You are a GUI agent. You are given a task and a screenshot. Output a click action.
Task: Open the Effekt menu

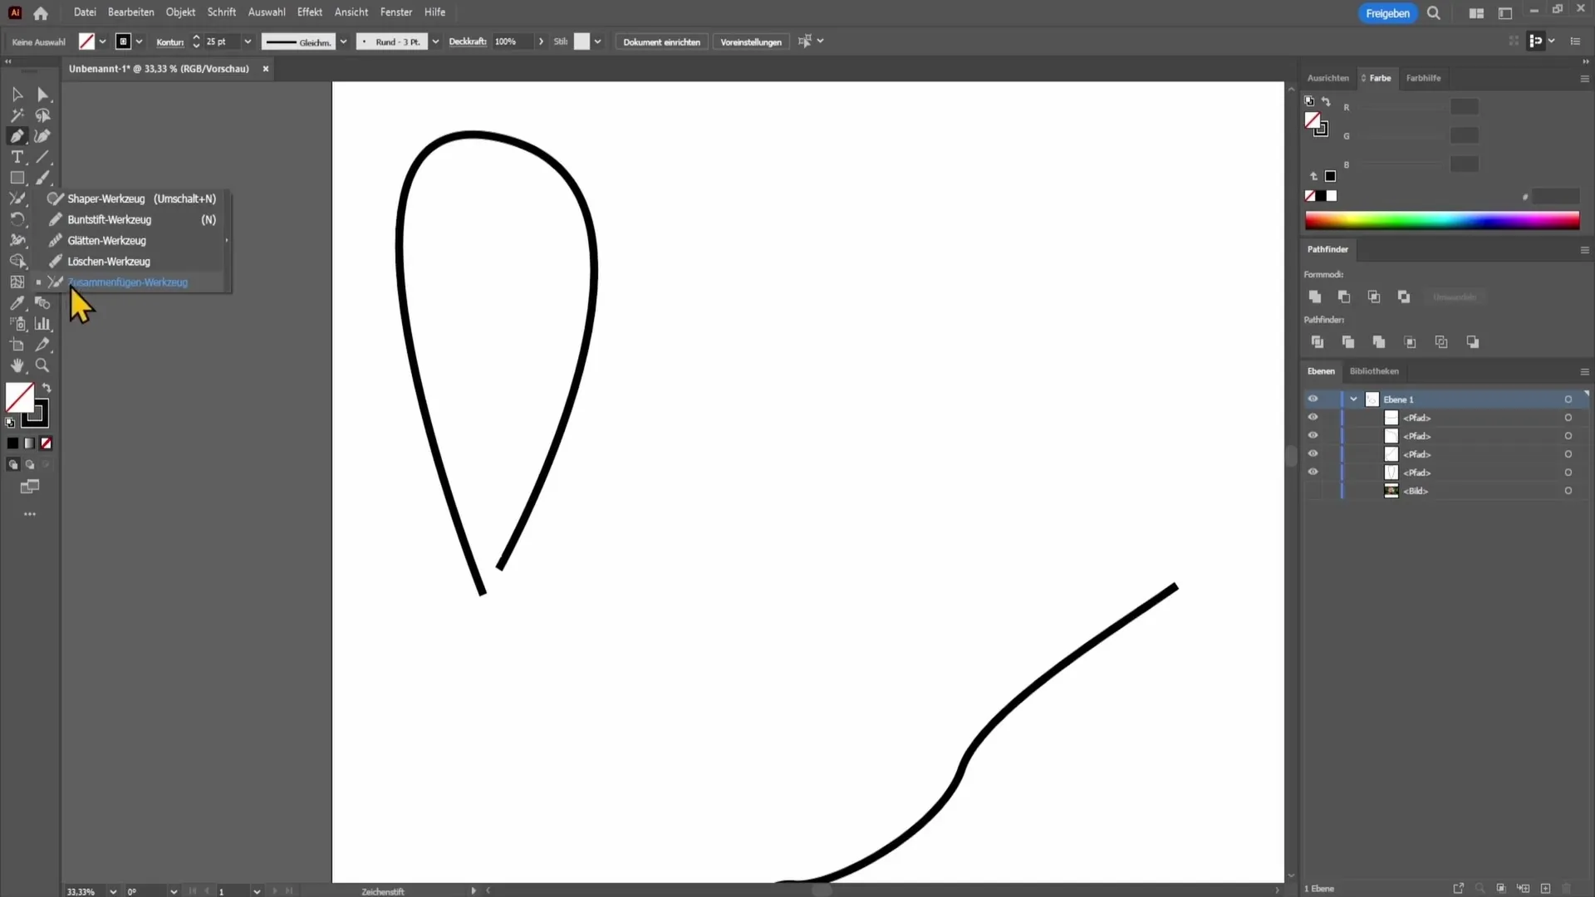tap(309, 12)
